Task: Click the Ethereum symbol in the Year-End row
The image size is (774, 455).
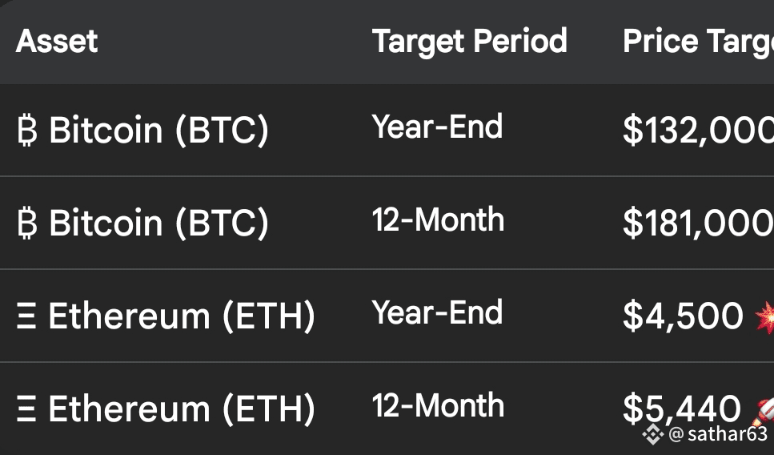Action: click(x=26, y=317)
